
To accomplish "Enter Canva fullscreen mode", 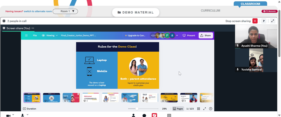I will coord(205,109).
